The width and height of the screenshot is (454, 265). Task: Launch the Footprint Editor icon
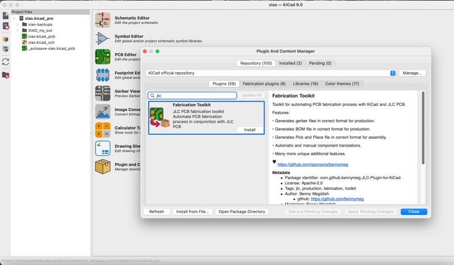103,75
